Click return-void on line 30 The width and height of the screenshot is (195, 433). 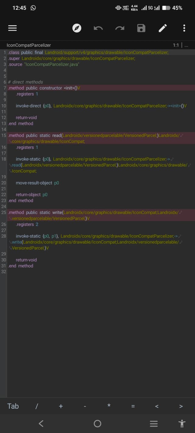point(26,260)
